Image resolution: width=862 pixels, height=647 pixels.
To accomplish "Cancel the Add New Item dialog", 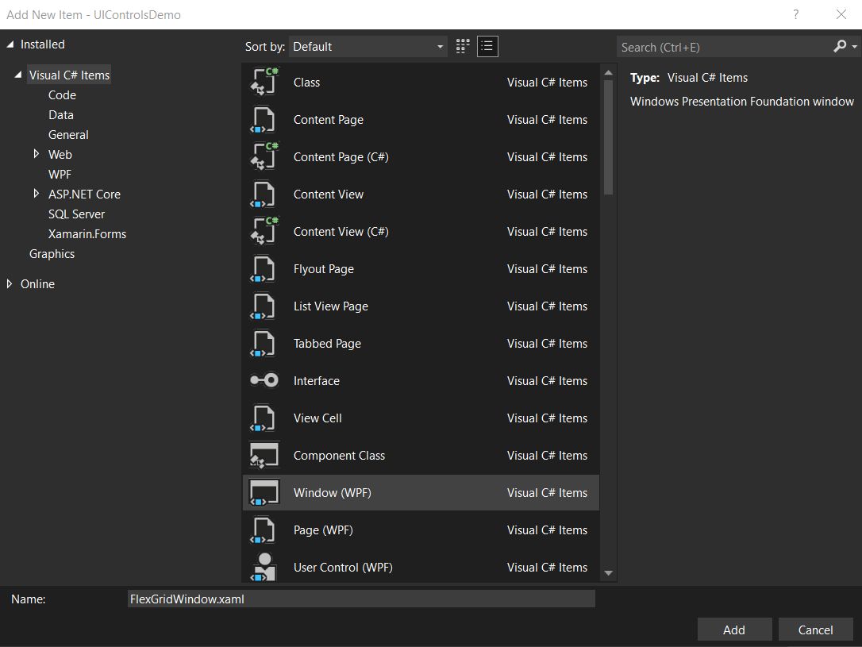I will [x=815, y=629].
